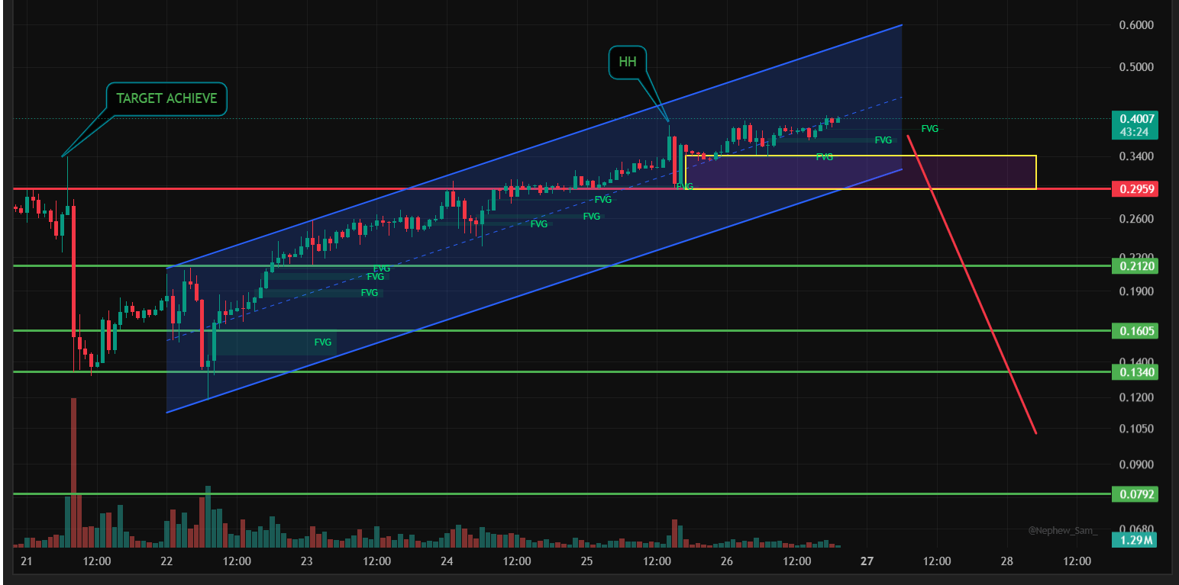This screenshot has width=1179, height=585.
Task: Click the 1.29M volume label
Action: [x=1135, y=541]
